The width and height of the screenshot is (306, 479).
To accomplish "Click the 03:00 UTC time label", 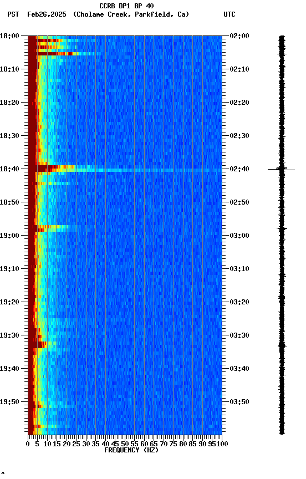I will click(239, 236).
